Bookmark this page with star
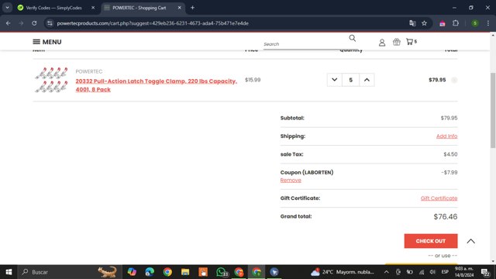The image size is (496, 279). 424,23
